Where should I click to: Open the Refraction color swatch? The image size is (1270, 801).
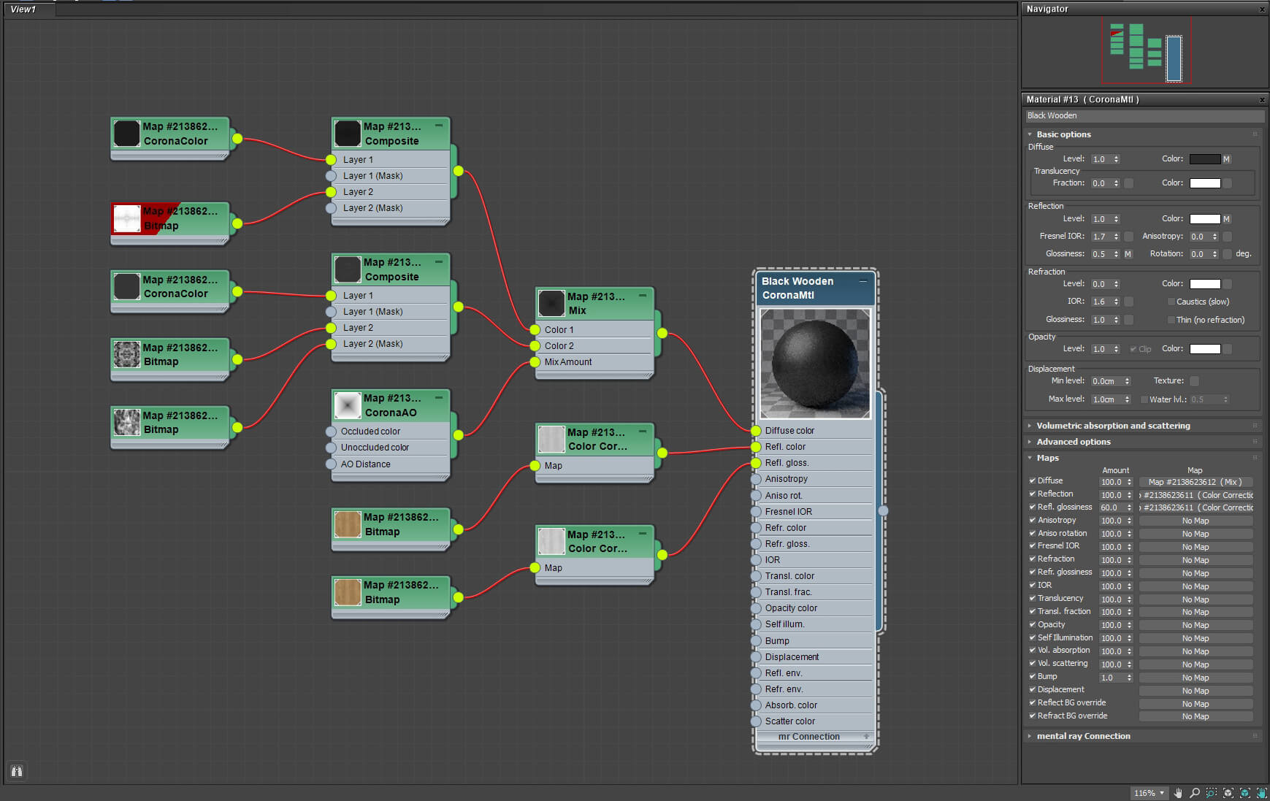tap(1205, 284)
